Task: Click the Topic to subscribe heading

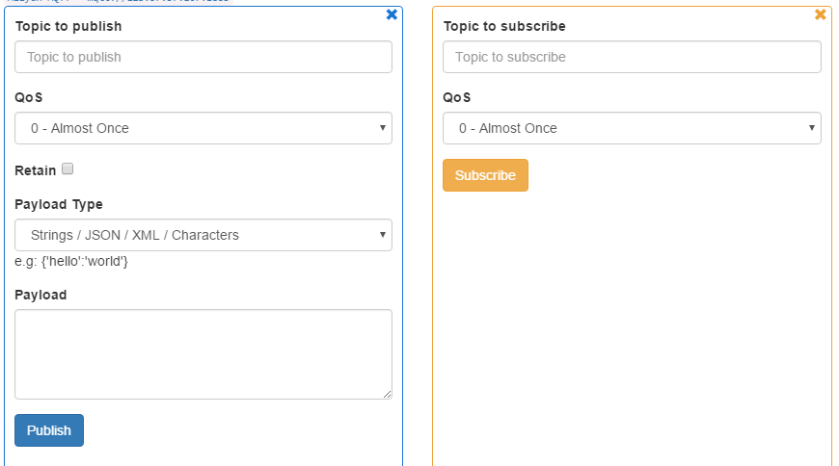Action: tap(504, 26)
